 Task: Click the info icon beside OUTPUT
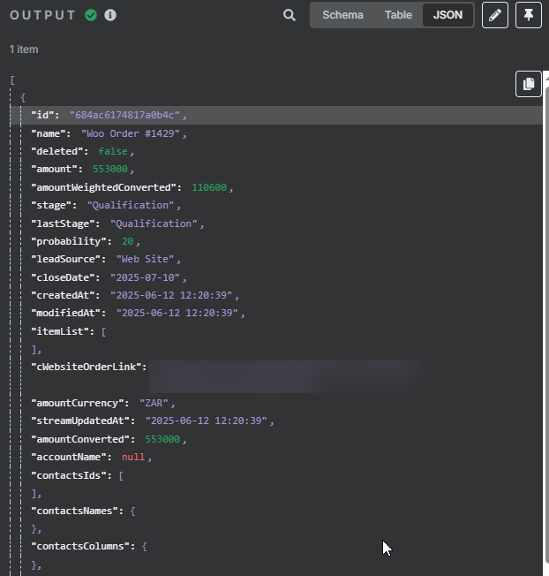tap(110, 15)
